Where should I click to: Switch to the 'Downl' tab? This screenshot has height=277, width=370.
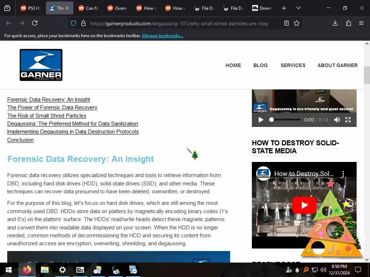(x=262, y=8)
